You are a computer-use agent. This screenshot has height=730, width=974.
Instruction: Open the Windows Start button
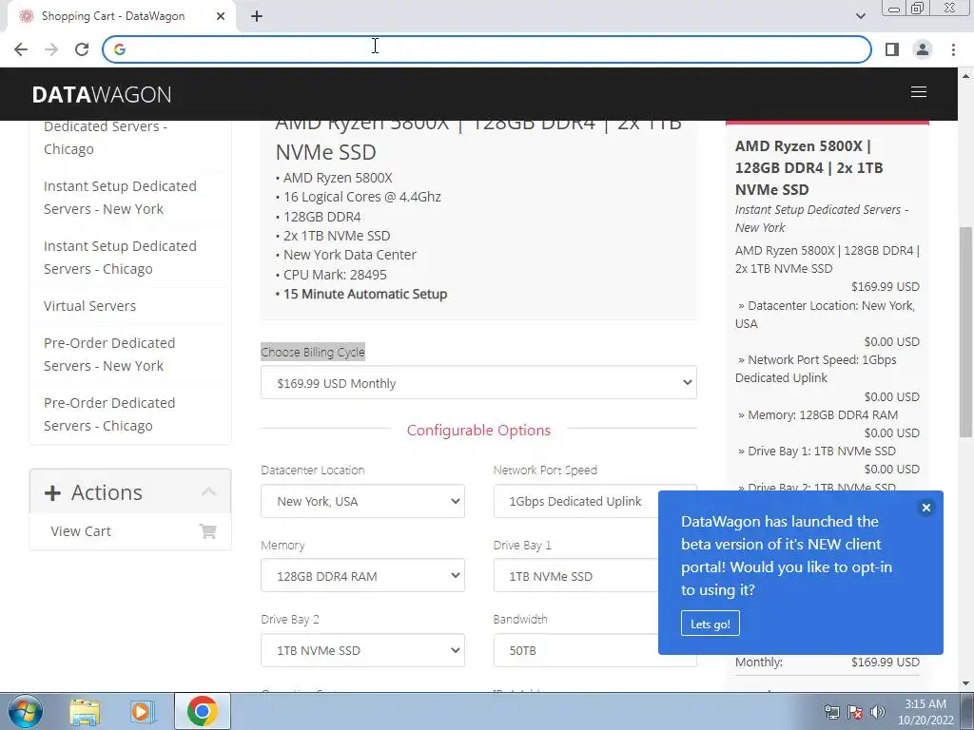(x=25, y=711)
